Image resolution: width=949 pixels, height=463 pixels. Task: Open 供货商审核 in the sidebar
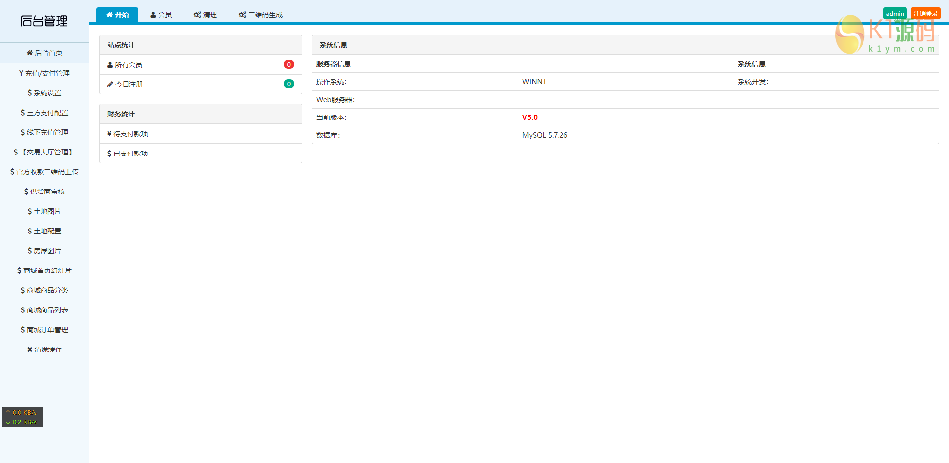pos(44,192)
